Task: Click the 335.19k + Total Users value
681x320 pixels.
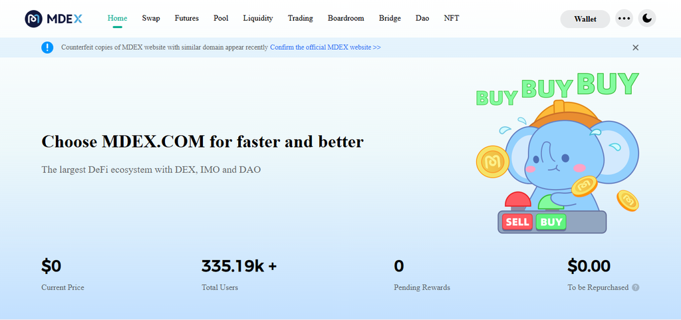Action: [x=239, y=266]
